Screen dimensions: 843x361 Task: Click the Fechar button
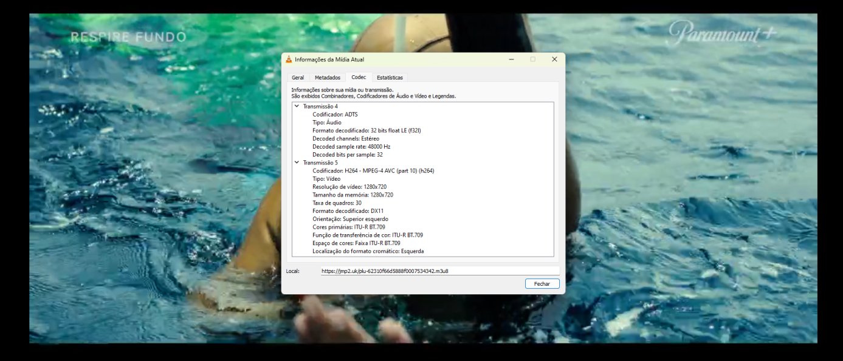[542, 284]
